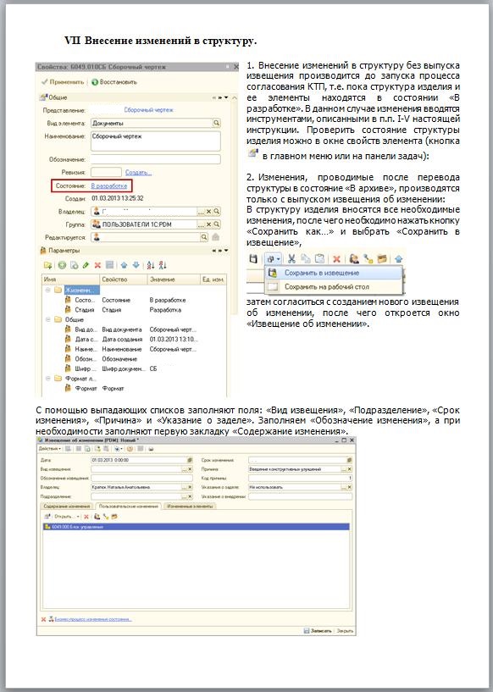
Task: Collapse the Формат л... tree folder
Action: coord(47,379)
